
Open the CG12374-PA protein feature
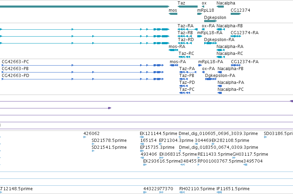(x=236, y=65)
